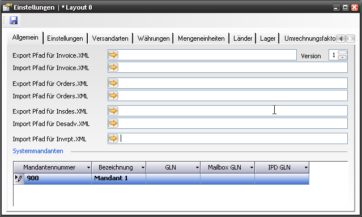Click the blue floppy disk save icon
Screen dimensions: 362x217
(14, 20)
